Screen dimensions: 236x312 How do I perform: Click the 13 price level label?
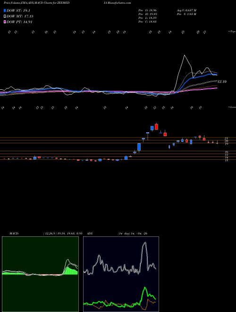(x=226, y=160)
